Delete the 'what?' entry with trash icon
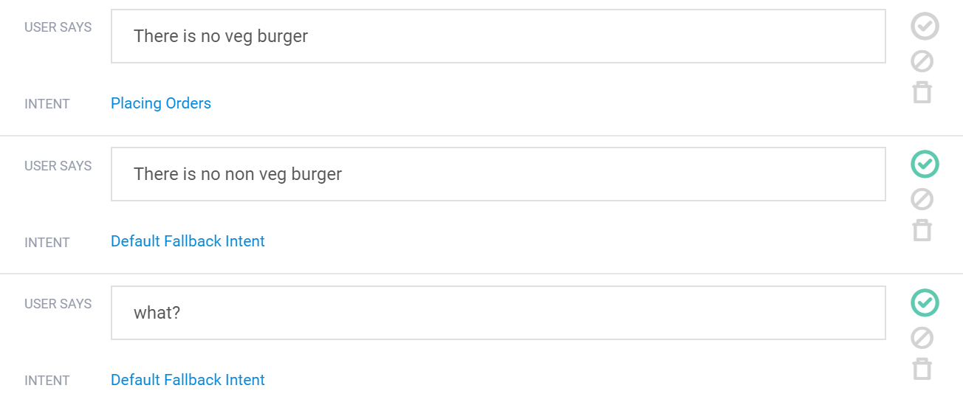963x405 pixels. pos(922,368)
